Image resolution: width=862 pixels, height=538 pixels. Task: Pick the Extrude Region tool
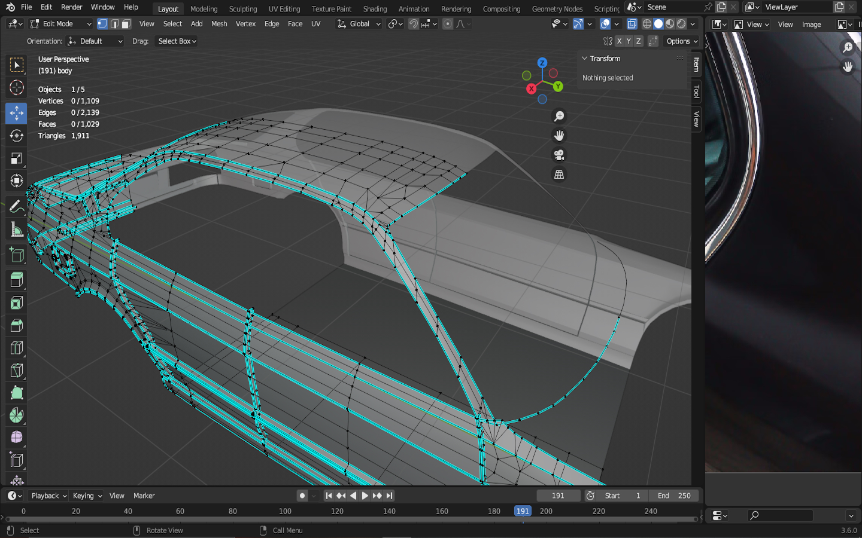pos(16,279)
